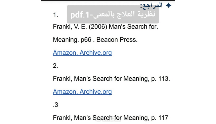
Task: Click the publisher name "Beacon Press"
Action: [117, 40]
